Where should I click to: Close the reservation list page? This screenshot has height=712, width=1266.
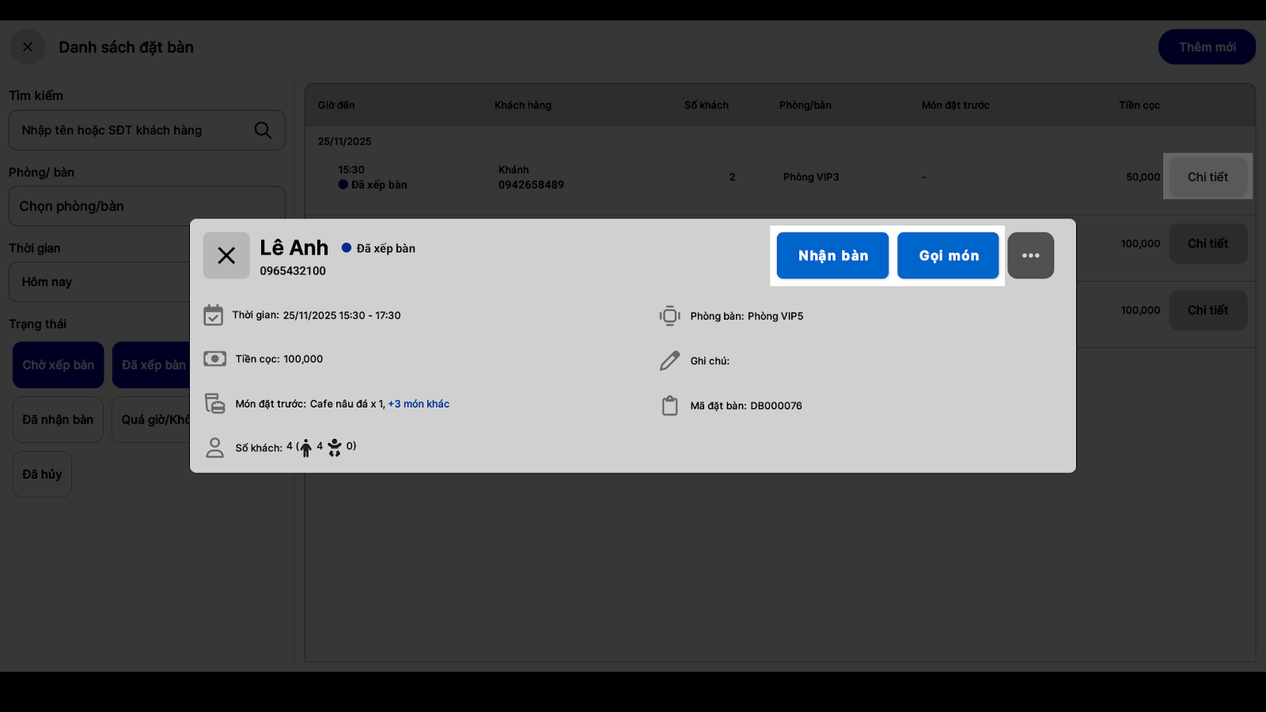click(x=28, y=47)
